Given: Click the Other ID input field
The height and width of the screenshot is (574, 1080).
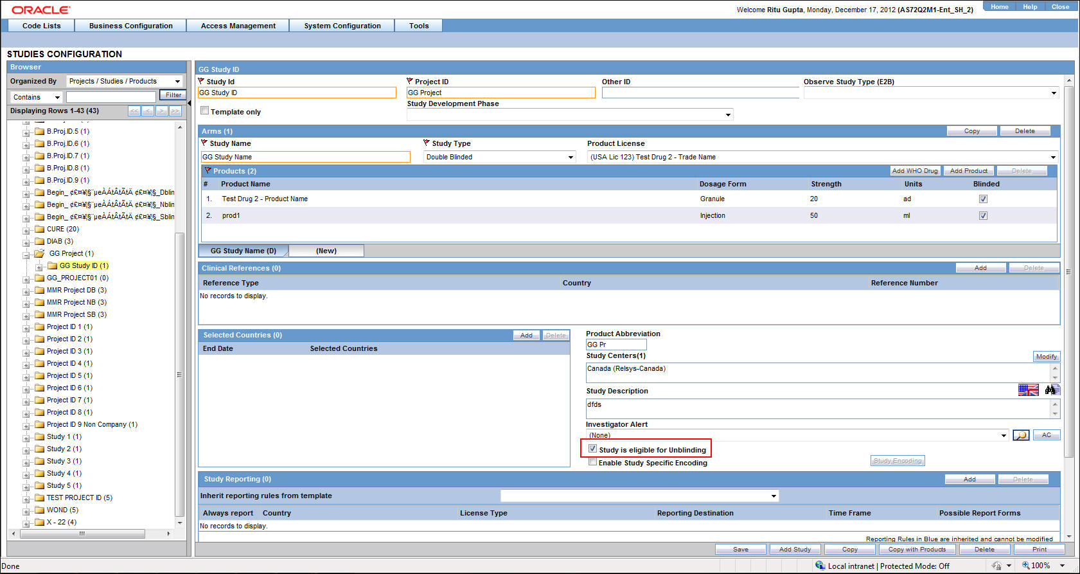Looking at the screenshot, I should (700, 93).
